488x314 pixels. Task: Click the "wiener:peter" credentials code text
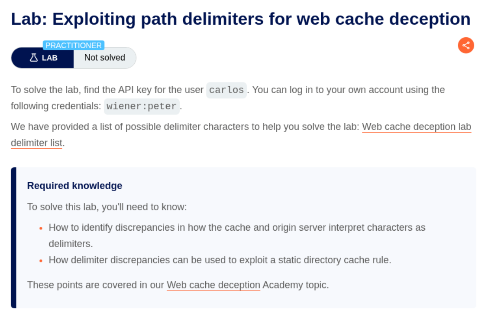point(142,106)
